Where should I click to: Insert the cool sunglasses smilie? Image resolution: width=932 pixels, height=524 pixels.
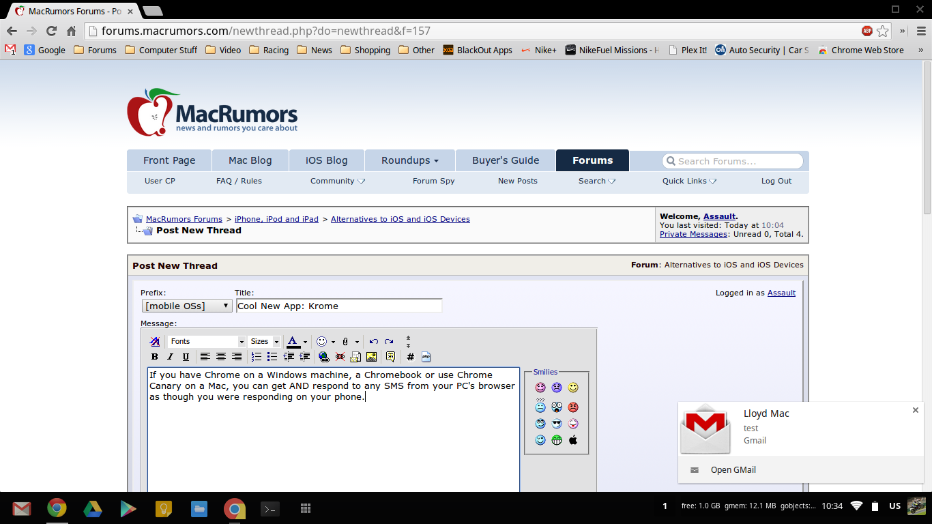[557, 424]
